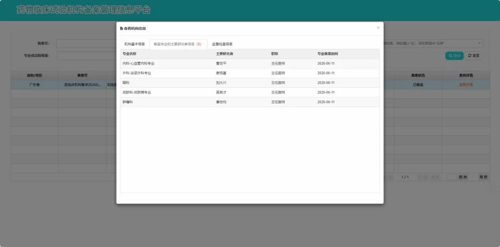Select the 皮肤科-皮肤病专业 row

pos(250,92)
